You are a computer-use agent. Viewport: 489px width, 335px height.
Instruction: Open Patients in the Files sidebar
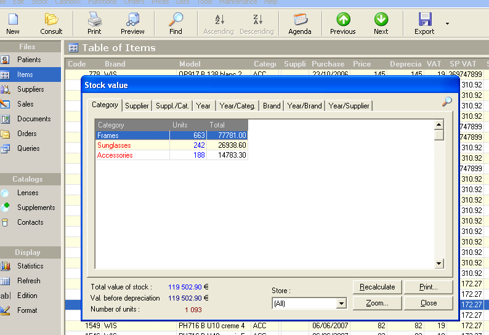(29, 60)
